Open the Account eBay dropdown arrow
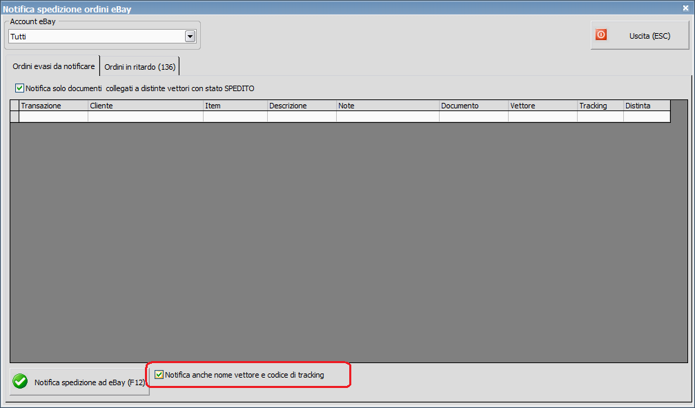 point(190,37)
